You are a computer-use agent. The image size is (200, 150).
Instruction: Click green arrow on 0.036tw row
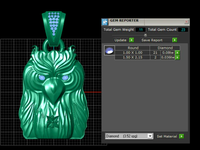coord(177,57)
